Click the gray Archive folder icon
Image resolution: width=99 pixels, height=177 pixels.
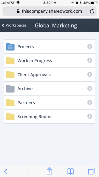(10, 88)
